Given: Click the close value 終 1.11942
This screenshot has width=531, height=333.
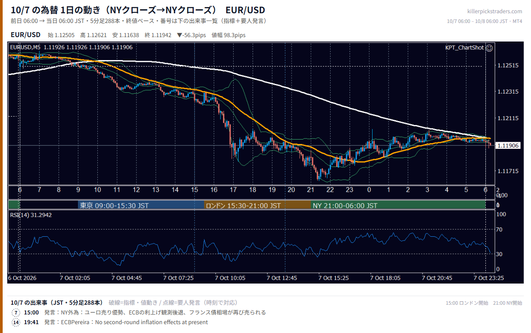Looking at the screenshot, I should pyautogui.click(x=158, y=35).
